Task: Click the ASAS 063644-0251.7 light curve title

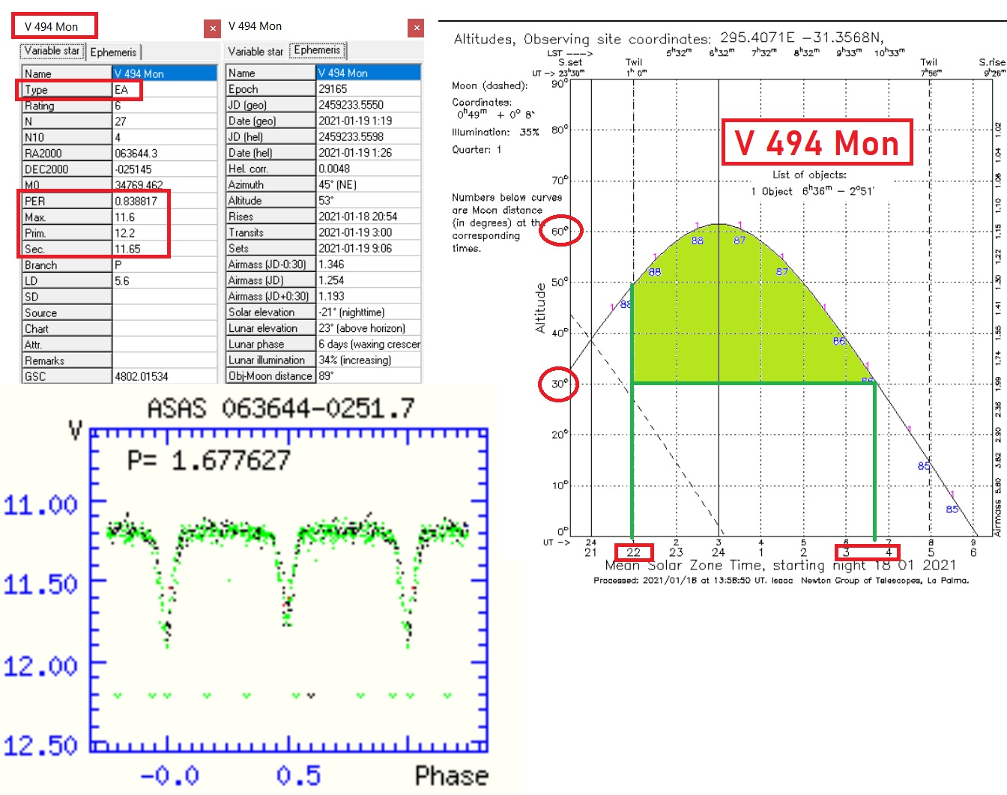Action: click(x=280, y=409)
